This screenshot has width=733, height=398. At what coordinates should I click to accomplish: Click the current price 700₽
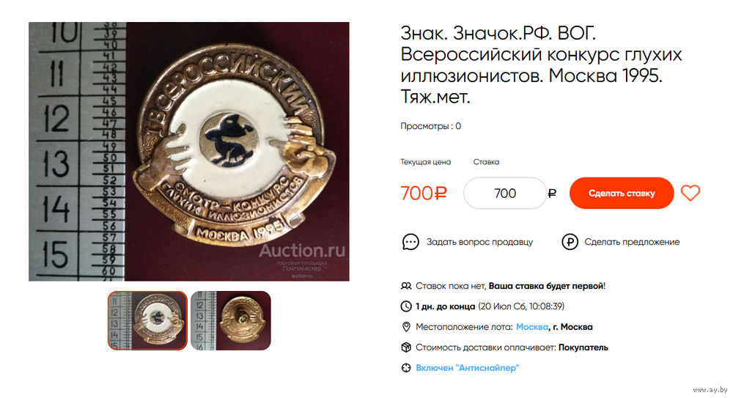pos(424,194)
